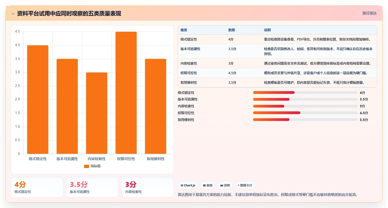The width and height of the screenshot is (388, 208).
Task: Click the description starting 通过业务问题而非文件名测试
Action: pyautogui.click(x=317, y=63)
